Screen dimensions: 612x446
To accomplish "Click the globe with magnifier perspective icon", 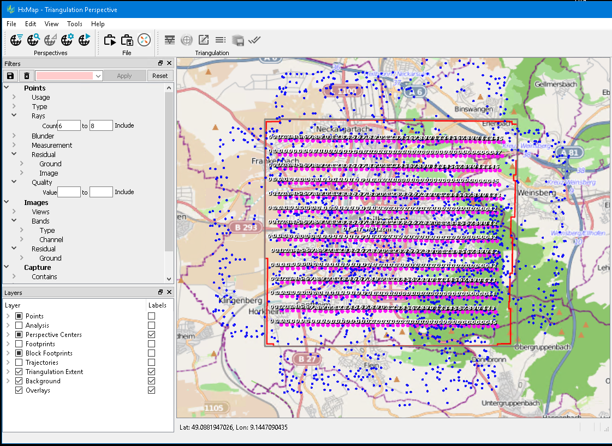I will (33, 40).
